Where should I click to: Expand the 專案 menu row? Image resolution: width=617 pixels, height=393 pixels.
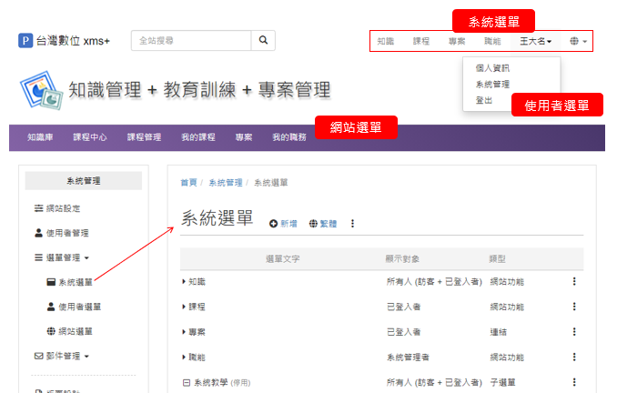(x=184, y=332)
